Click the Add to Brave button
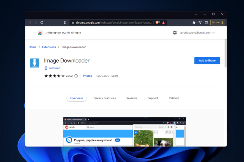 207,60
